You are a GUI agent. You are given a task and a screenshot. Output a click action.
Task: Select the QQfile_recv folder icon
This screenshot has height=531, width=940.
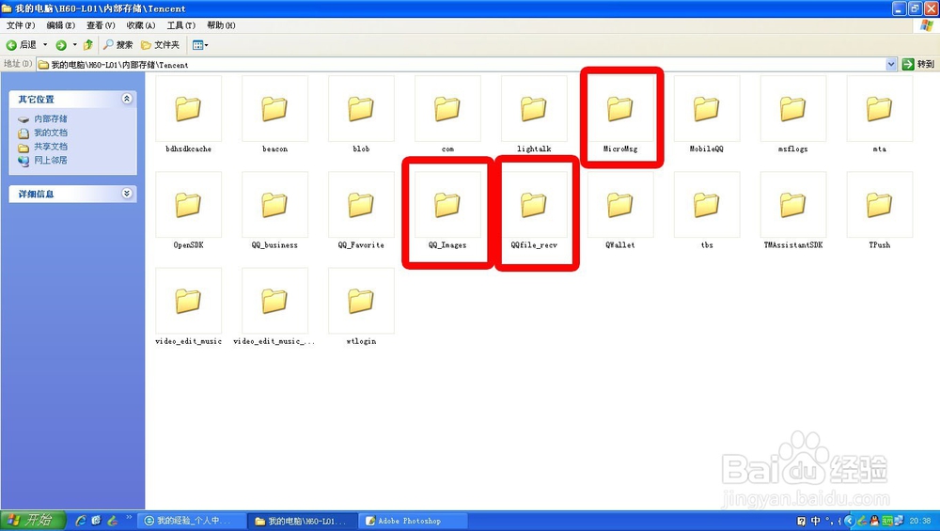[x=534, y=205]
